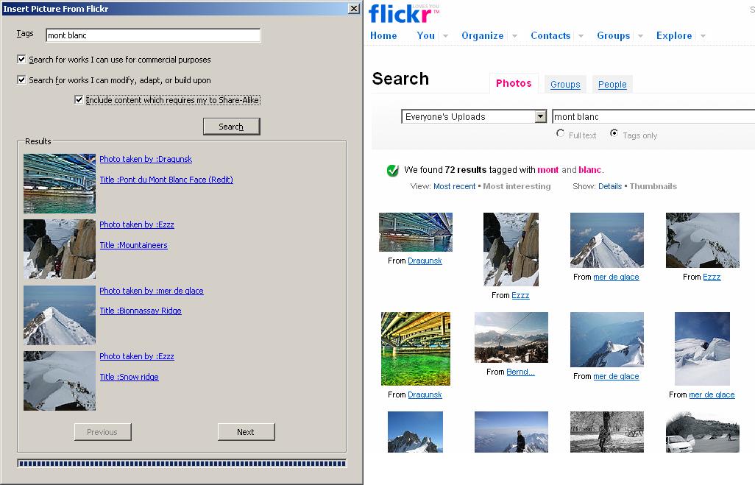Screen dimensions: 755x485
Task: Select the Bionnassay Ridge thumbnail in Results
Action: point(60,315)
